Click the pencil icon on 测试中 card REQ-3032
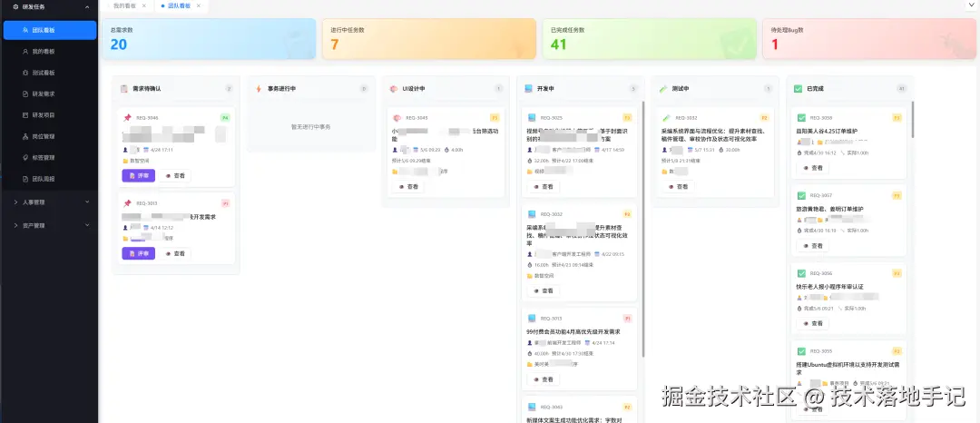This screenshot has width=980, height=423. click(x=666, y=117)
